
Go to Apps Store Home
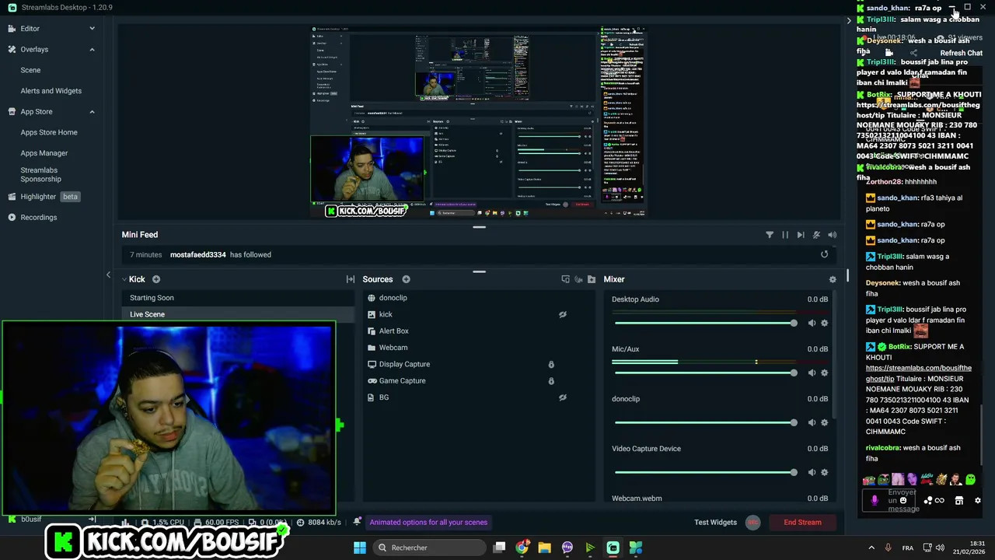(x=49, y=132)
